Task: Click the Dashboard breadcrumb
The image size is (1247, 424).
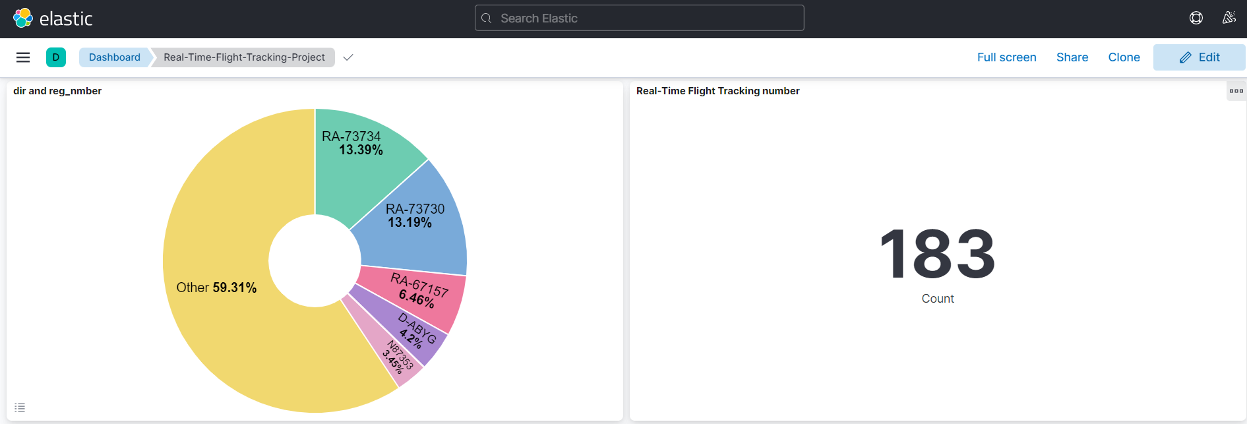Action: pos(114,57)
